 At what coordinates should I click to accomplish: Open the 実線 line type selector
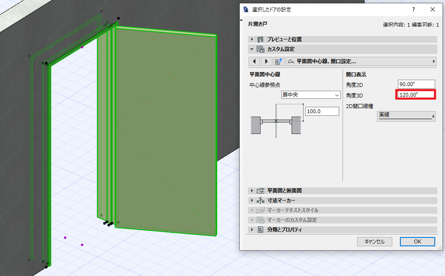[406, 116]
